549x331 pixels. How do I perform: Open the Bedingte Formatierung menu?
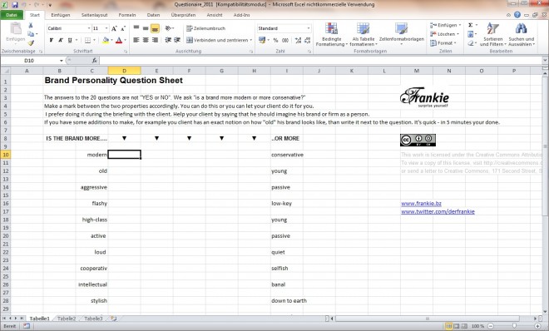[x=331, y=34]
